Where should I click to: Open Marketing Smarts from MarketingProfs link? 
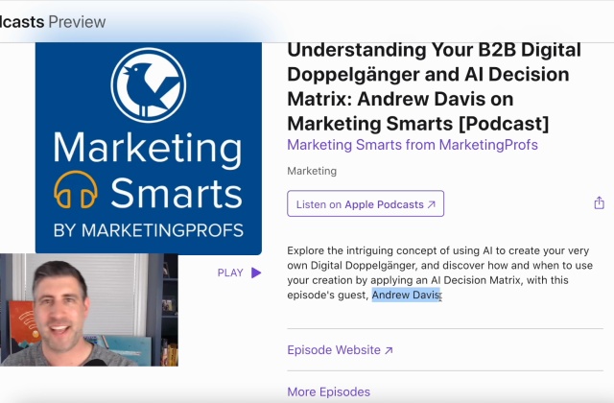point(413,145)
